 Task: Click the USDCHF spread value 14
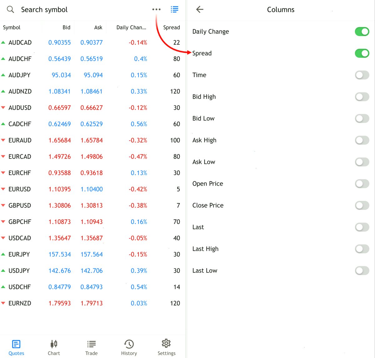(177, 287)
